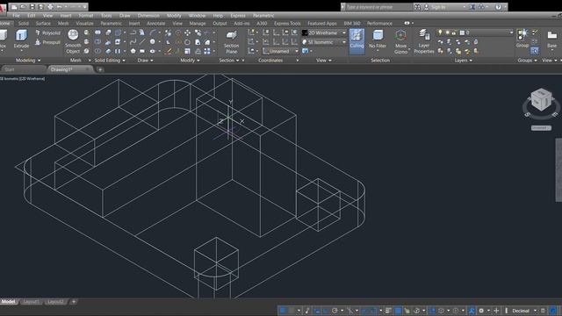This screenshot has height=316, width=562.
Task: Select the Extrude tool
Action: point(21,39)
